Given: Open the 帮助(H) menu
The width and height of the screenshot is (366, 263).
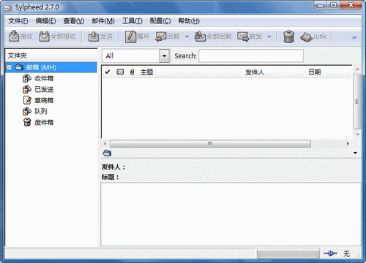Looking at the screenshot, I should [x=189, y=21].
